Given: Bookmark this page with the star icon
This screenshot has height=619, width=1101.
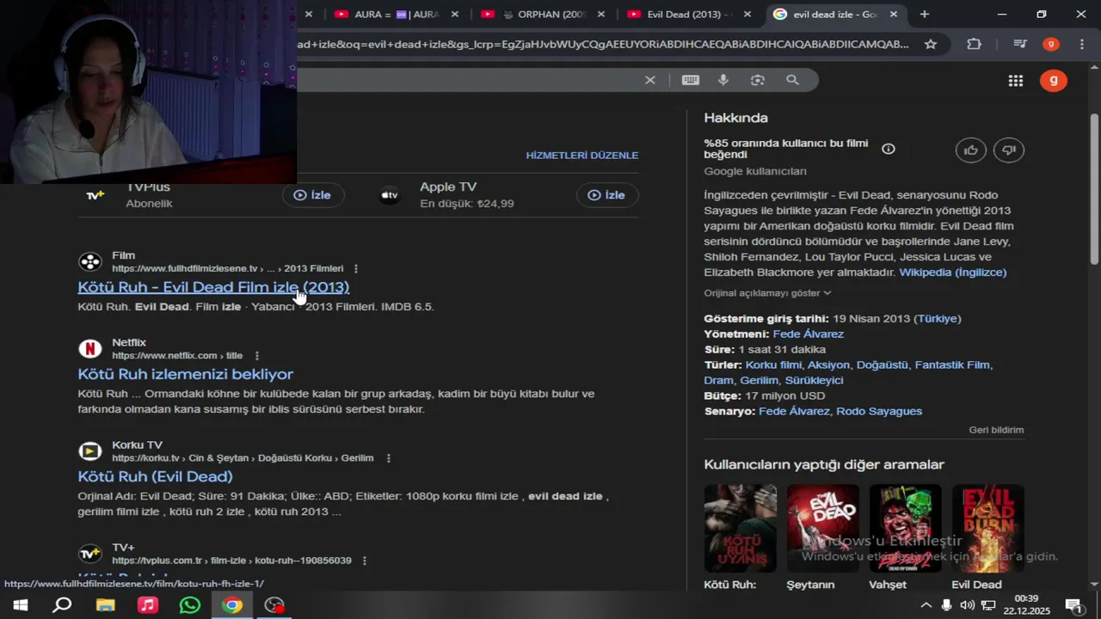Looking at the screenshot, I should click(931, 44).
